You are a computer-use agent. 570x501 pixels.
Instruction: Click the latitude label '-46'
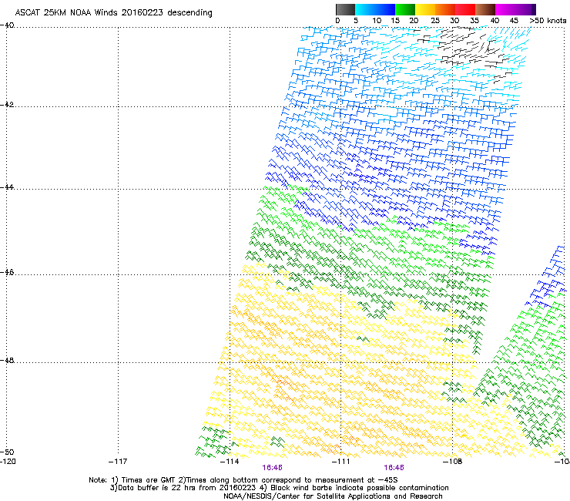tap(7, 273)
